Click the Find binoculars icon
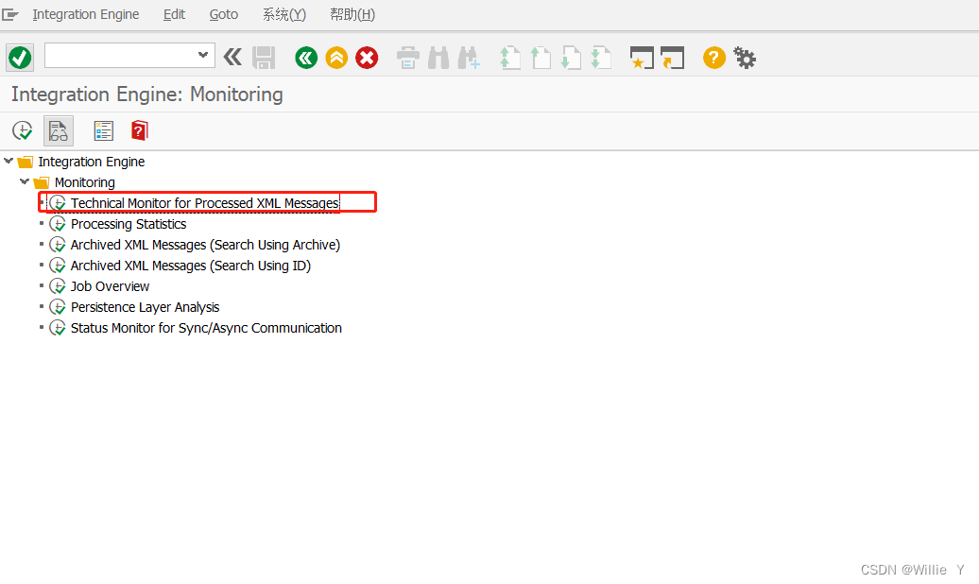Viewport: 979px width, 584px height. pos(438,58)
